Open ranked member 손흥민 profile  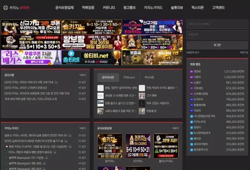coord(197,83)
